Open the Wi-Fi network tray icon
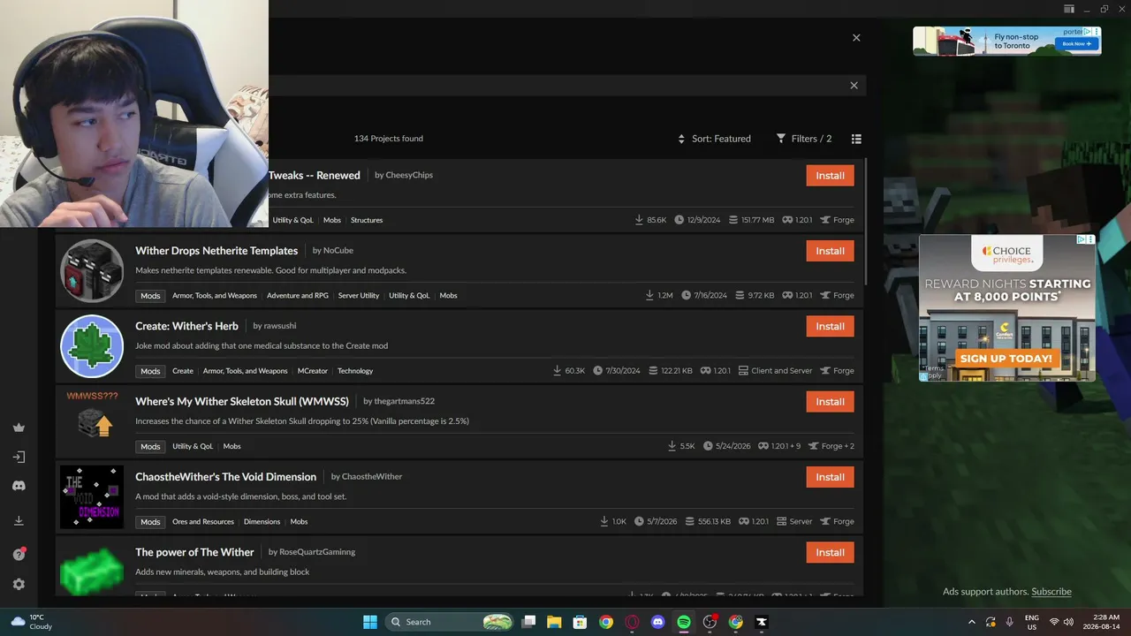1131x636 pixels. pos(1054,622)
